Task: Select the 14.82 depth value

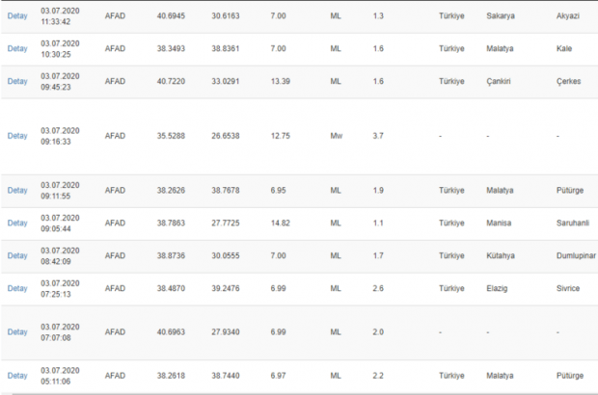Action: click(281, 223)
